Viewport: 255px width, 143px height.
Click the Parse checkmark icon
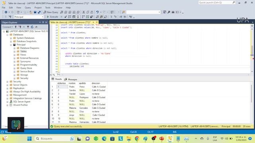click(x=65, y=17)
